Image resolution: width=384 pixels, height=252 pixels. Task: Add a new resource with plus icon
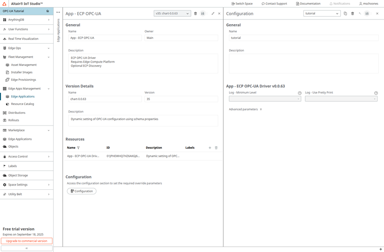pyautogui.click(x=210, y=148)
